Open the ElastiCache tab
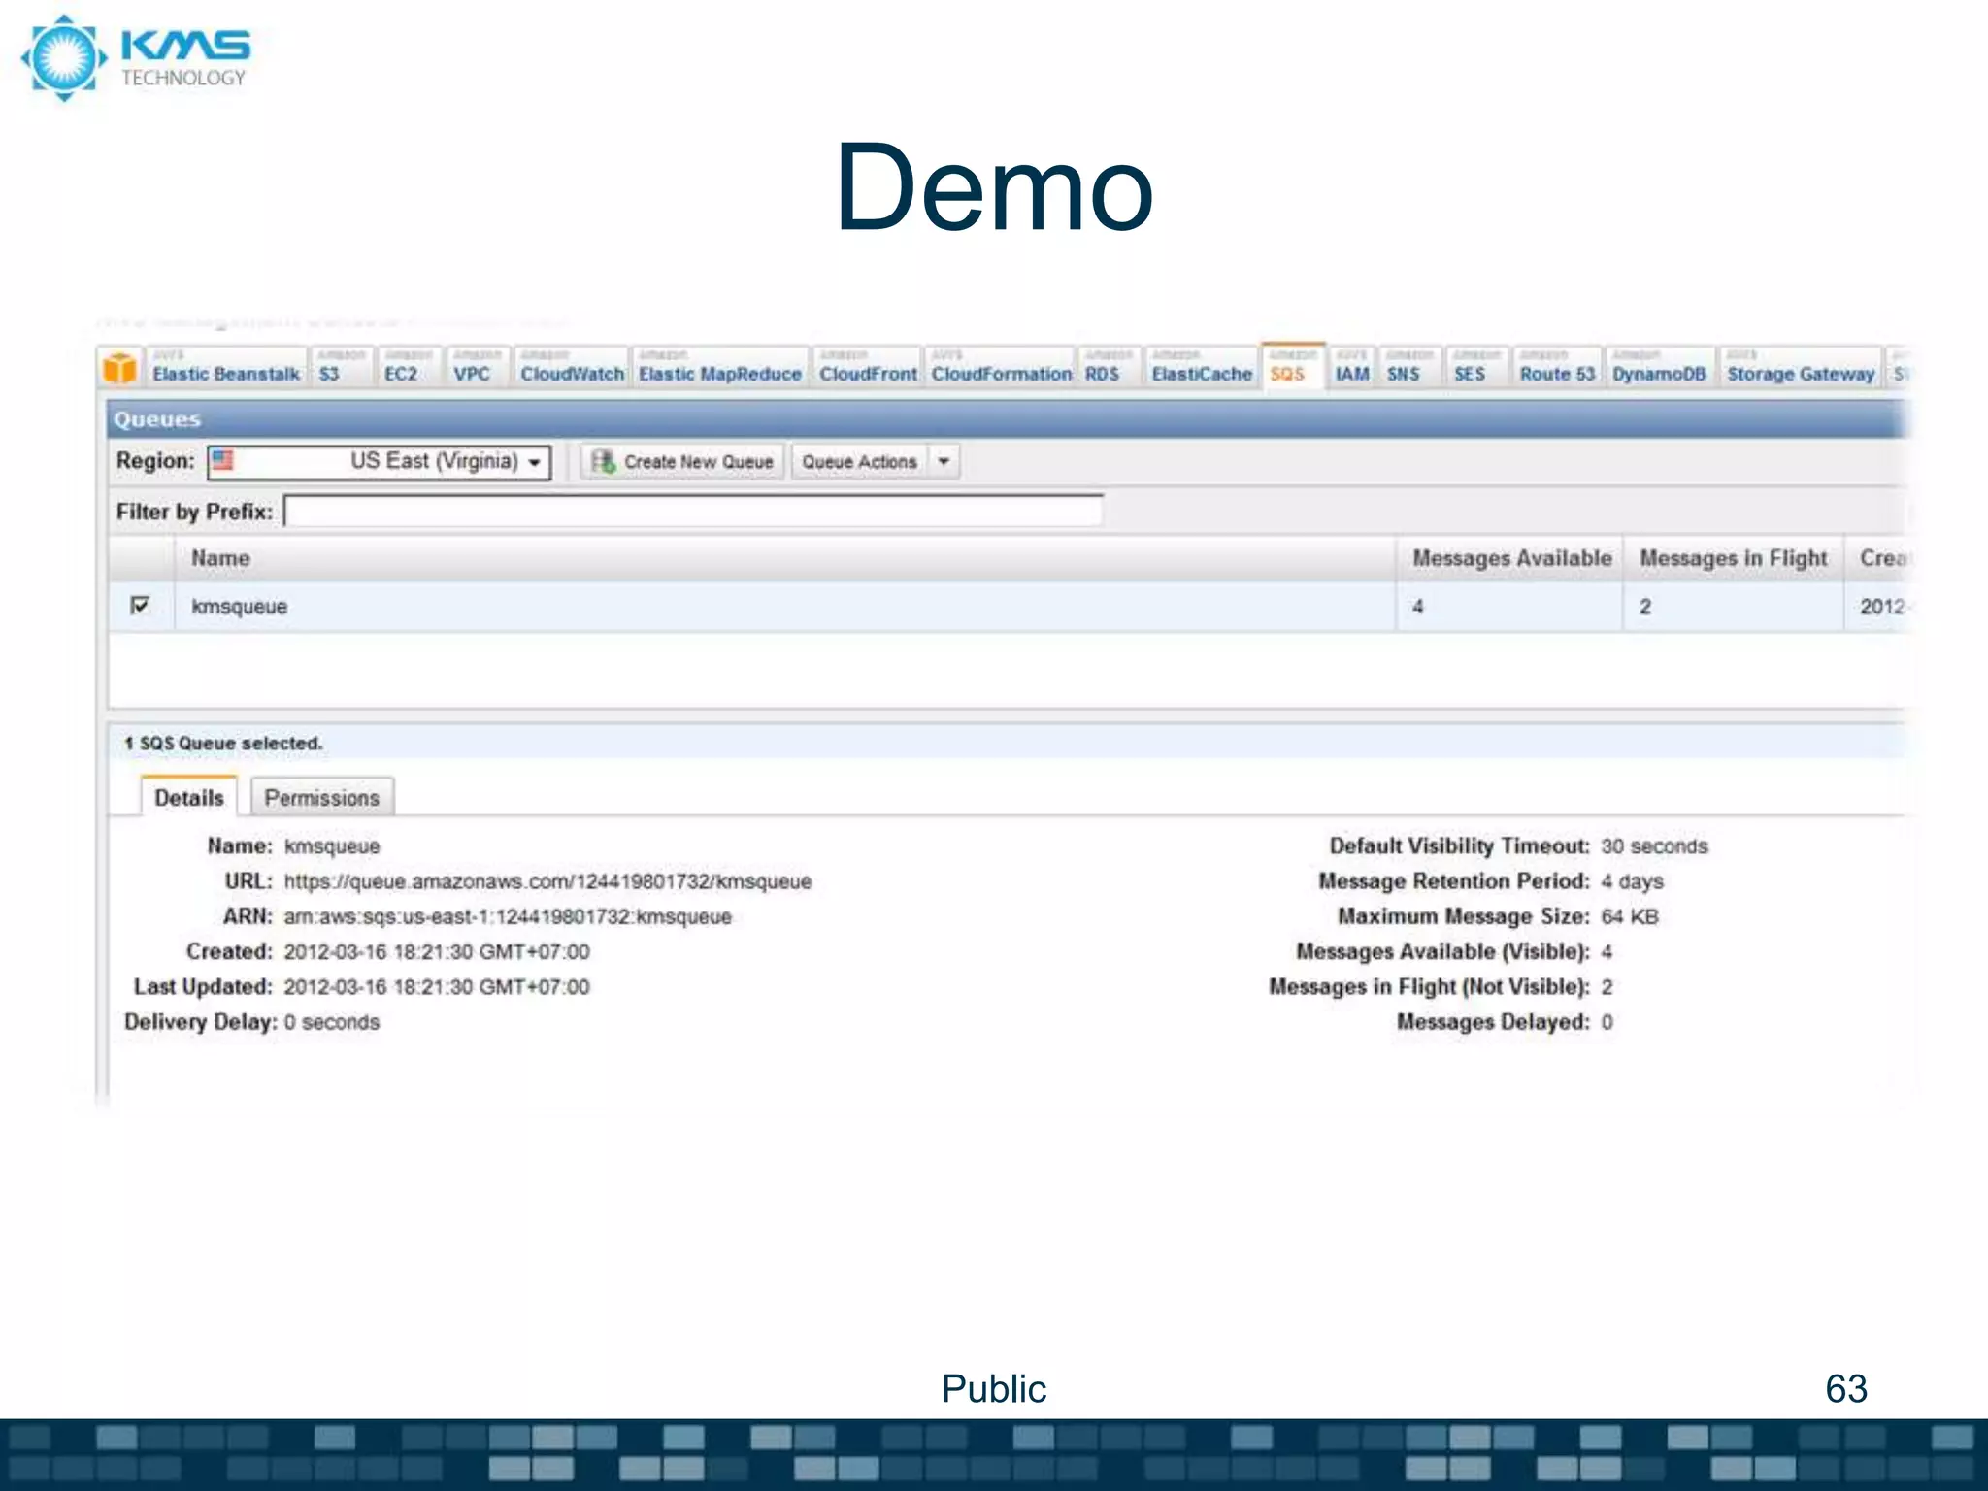Viewport: 1988px width, 1491px height. [x=1202, y=369]
